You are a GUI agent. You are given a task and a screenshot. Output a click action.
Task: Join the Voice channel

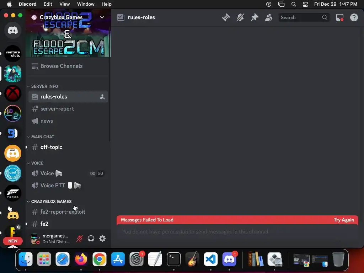(68, 173)
